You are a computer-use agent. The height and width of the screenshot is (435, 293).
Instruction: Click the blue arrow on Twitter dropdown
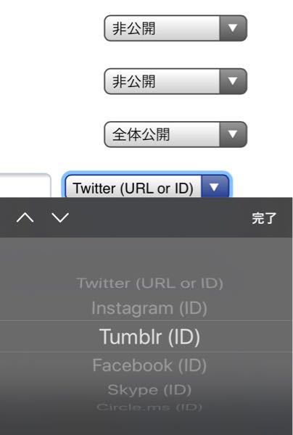tap(215, 187)
